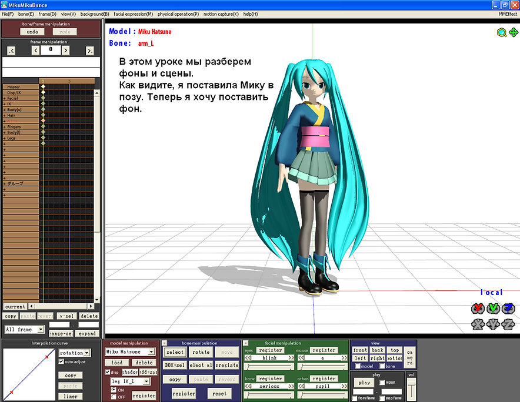The height and width of the screenshot is (402, 520).
Task: Click the timeline vertical scrollbar down arrow
Action: [97, 300]
